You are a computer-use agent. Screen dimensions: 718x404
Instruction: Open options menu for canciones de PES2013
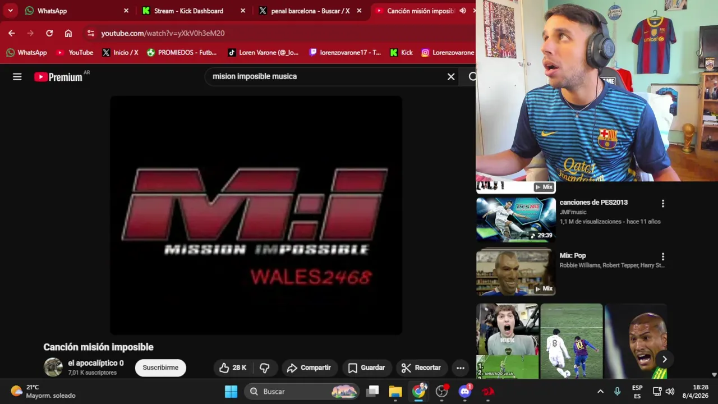coord(663,204)
